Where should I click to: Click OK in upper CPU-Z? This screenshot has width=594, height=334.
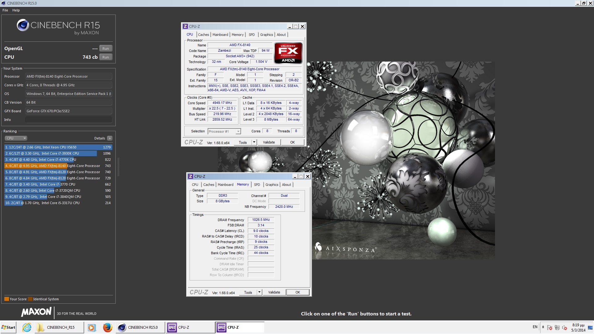(292, 142)
